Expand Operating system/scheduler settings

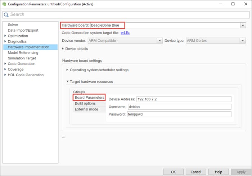pos(67,70)
